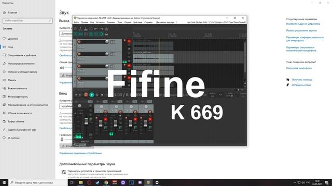The width and height of the screenshot is (332, 186).
Task: Click REAPER's Save Project toolbar icon
Action: pyautogui.click(x=86, y=29)
